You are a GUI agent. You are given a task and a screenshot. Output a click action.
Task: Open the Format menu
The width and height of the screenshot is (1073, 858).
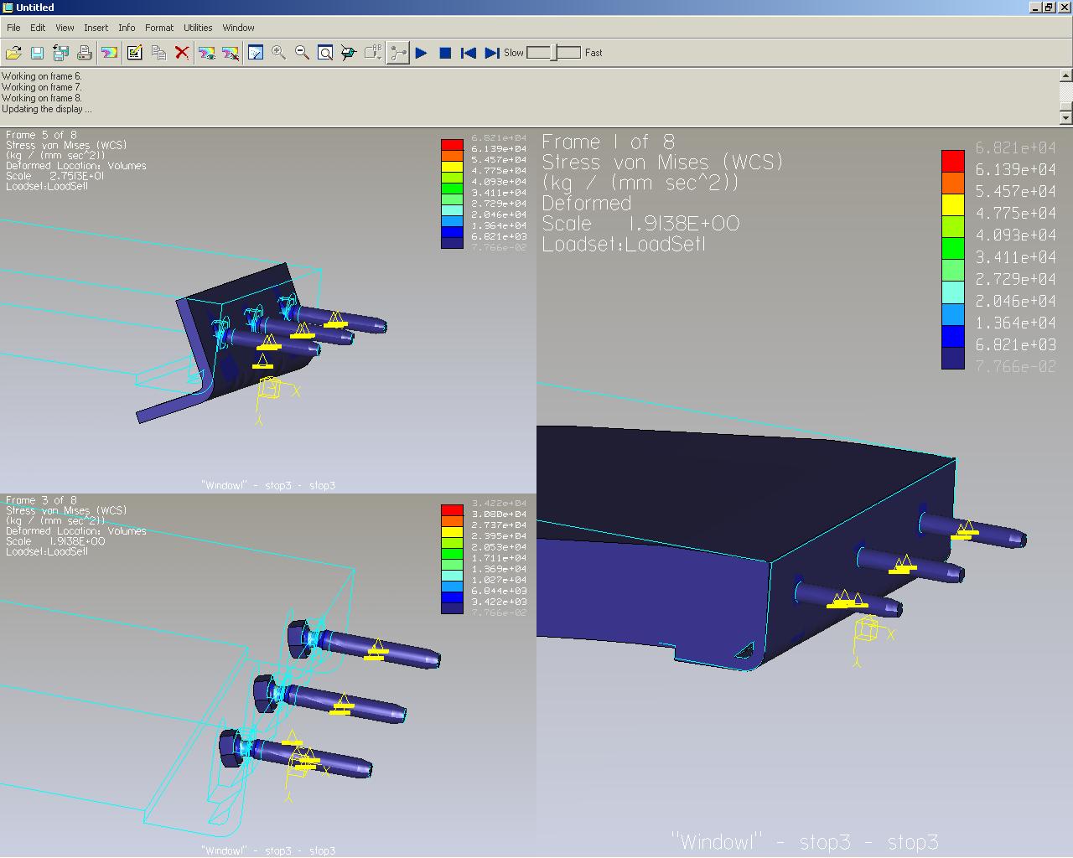[159, 28]
